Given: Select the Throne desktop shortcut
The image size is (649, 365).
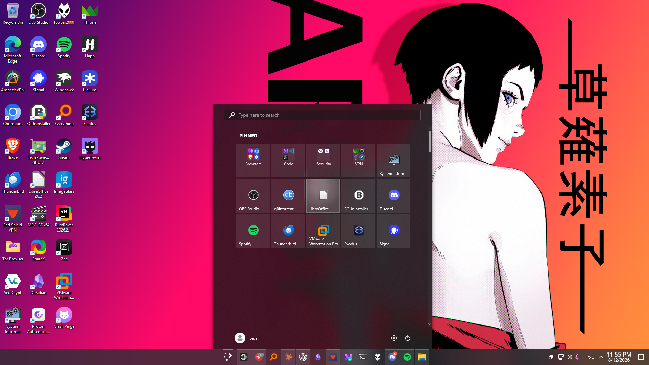Looking at the screenshot, I should tap(90, 14).
